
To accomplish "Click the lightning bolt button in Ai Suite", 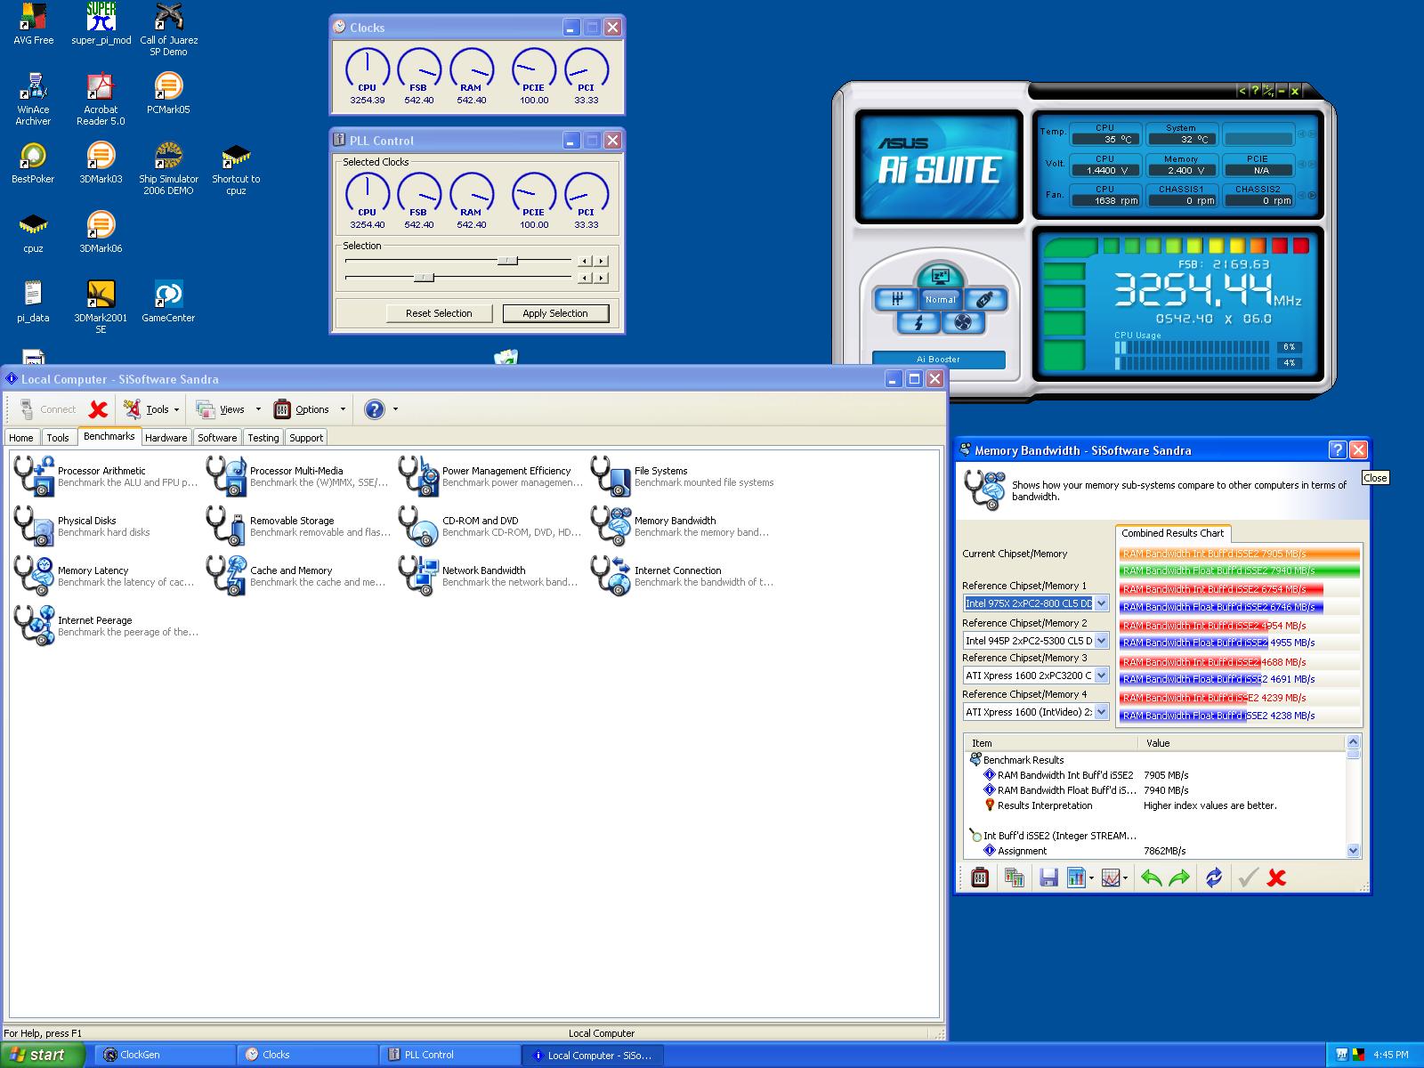I will point(918,322).
